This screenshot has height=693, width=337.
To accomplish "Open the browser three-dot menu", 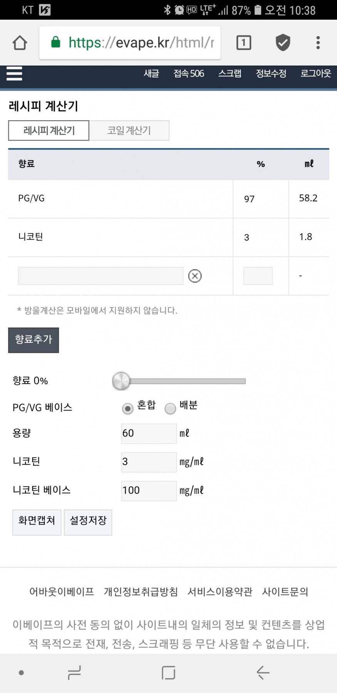I will point(318,42).
